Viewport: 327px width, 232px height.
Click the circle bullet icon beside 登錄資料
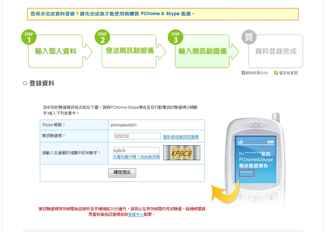[x=25, y=83]
